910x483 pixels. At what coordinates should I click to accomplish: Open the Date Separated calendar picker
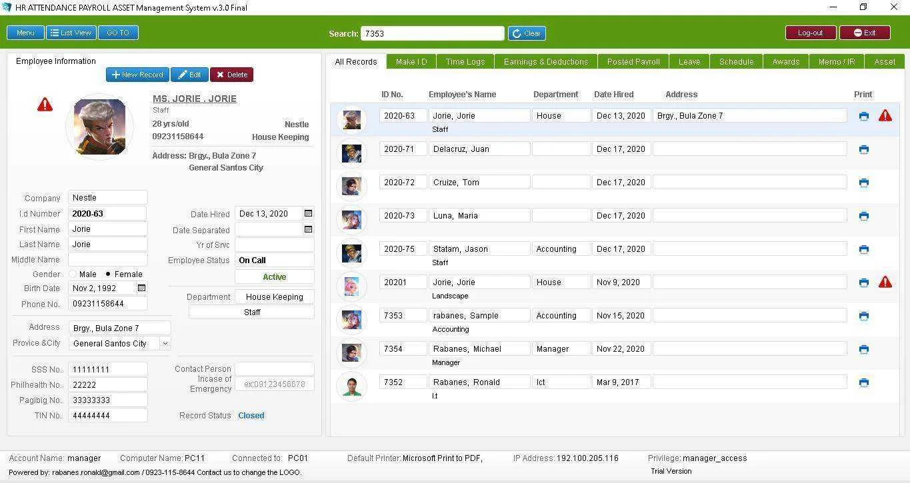pos(308,229)
